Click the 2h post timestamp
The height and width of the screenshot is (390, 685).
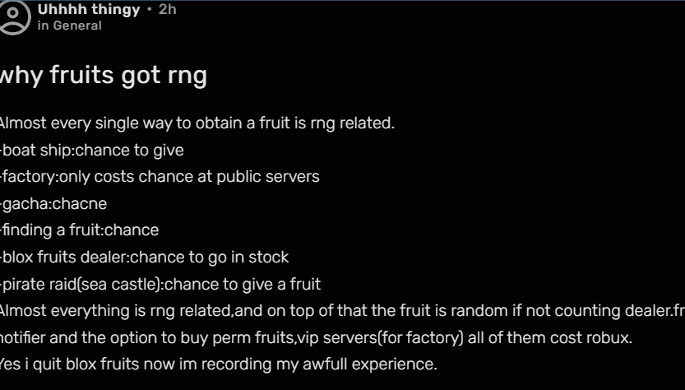(x=167, y=11)
